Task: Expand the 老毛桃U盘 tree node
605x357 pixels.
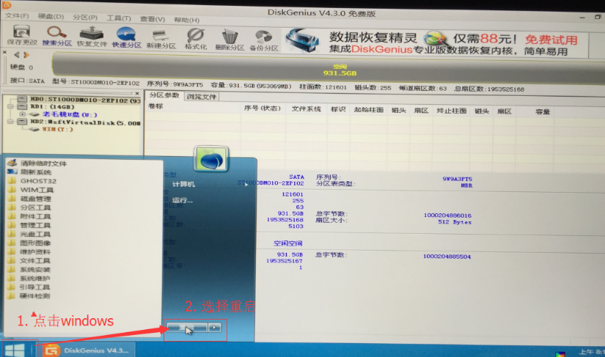Action: point(23,114)
